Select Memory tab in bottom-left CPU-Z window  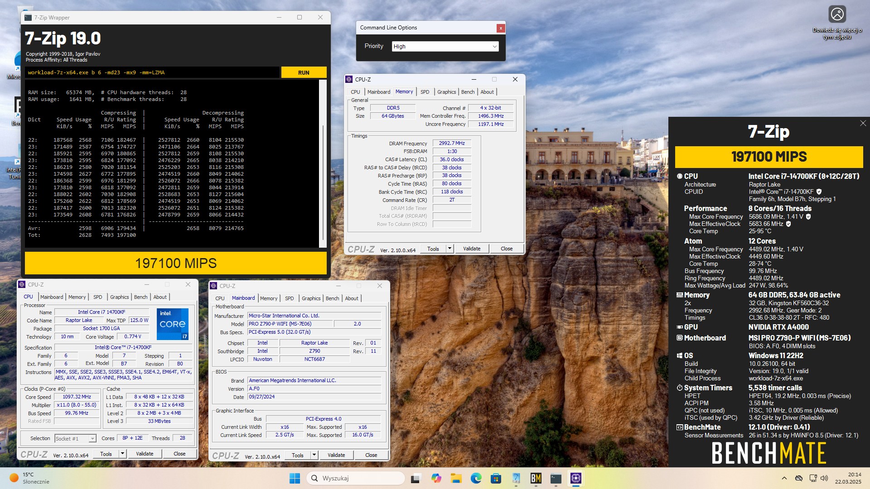[x=77, y=297]
